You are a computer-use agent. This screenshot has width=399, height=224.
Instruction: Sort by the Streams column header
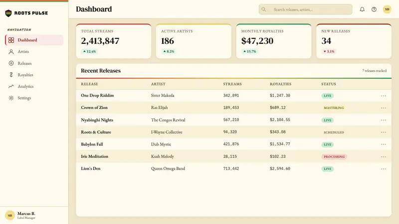(x=232, y=84)
